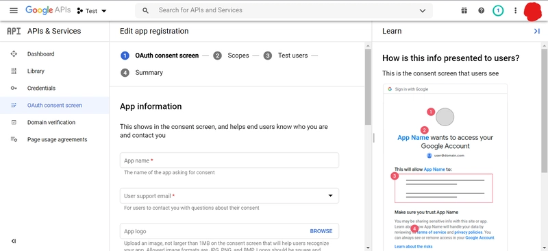
Task: Click the Credentials key icon
Action: click(x=14, y=88)
